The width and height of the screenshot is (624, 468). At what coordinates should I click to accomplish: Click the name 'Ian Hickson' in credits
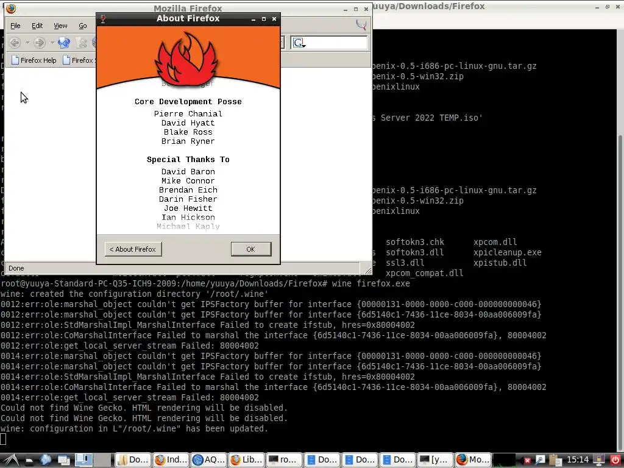[188, 218]
